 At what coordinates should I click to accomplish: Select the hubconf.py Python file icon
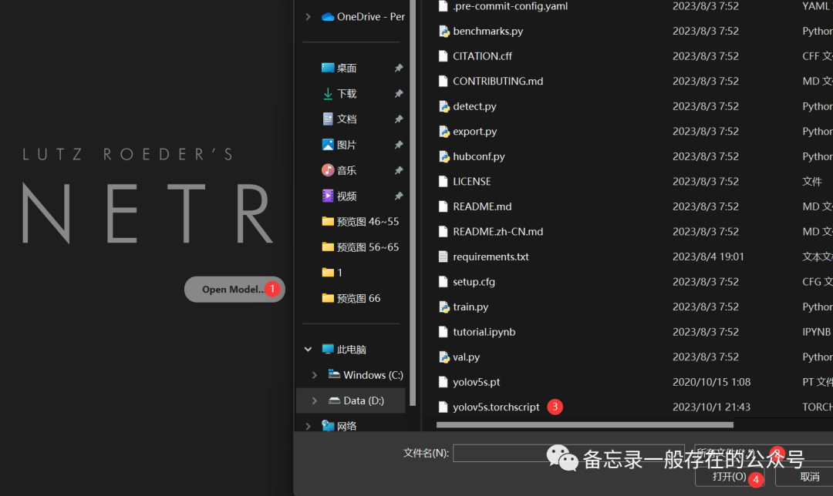443,156
